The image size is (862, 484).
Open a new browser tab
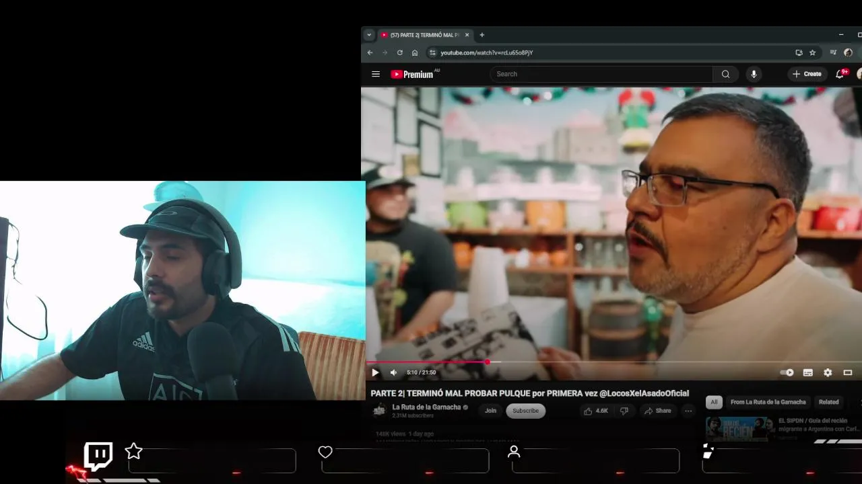482,35
